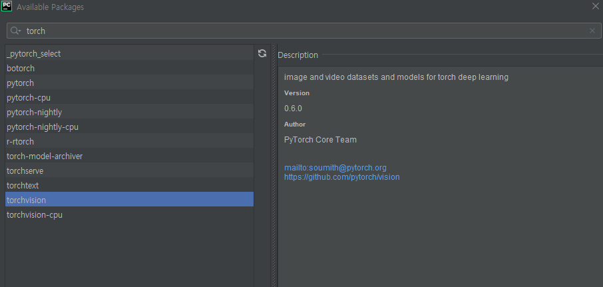Select the pytorch-nightly-cpu package

click(129, 127)
